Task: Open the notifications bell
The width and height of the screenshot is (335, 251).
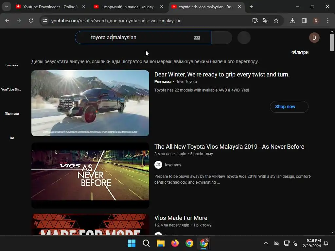Action: [326, 243]
